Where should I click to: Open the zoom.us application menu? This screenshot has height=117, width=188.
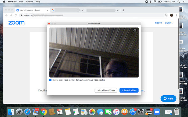(x=12, y=2)
